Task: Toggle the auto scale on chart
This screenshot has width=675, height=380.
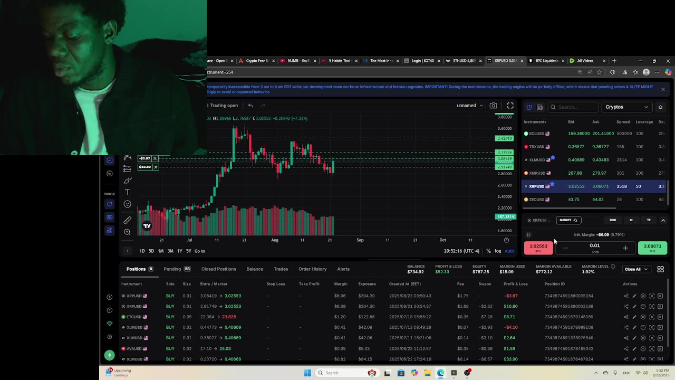Action: (509, 251)
